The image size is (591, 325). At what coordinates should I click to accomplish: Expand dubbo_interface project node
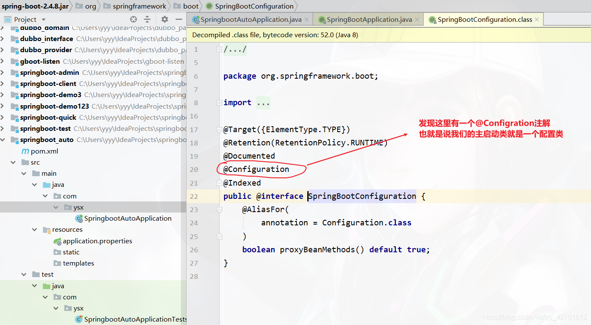click(3, 38)
